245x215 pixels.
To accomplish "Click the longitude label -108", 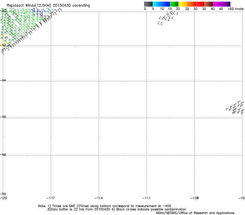I will tap(194, 198).
